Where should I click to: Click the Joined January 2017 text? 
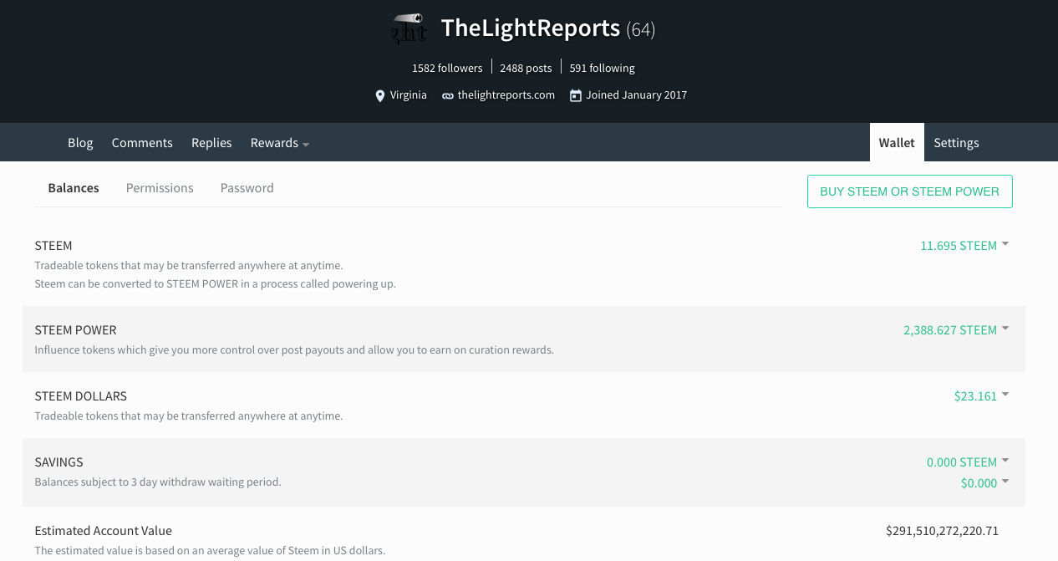pos(637,95)
